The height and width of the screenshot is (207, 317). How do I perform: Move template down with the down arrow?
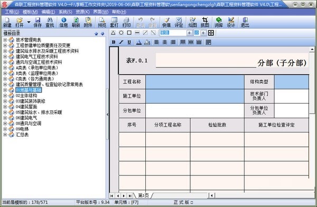(102, 34)
